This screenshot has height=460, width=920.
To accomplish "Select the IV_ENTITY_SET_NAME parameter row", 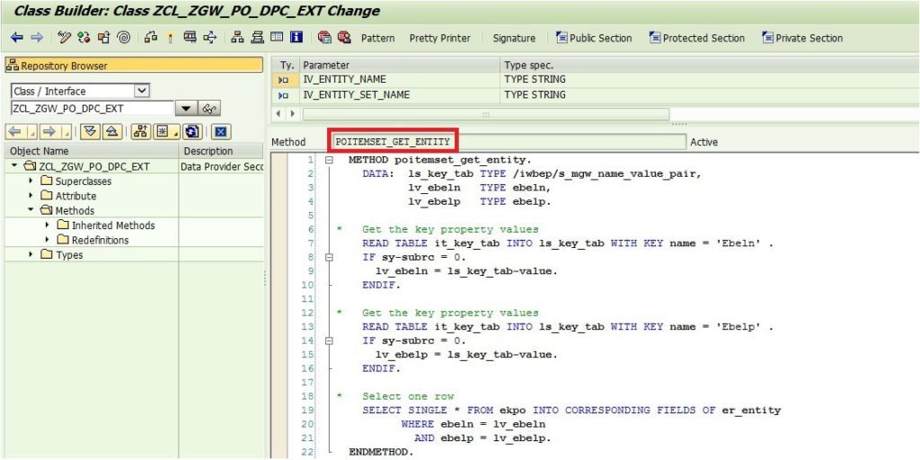I will [595, 94].
